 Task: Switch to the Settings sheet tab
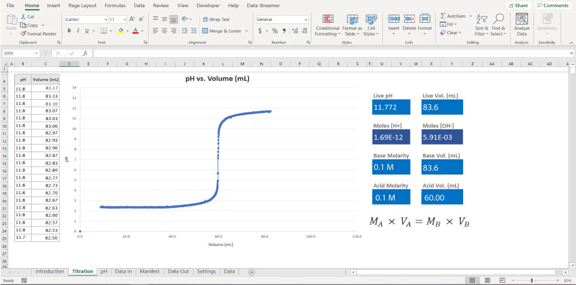(x=206, y=272)
